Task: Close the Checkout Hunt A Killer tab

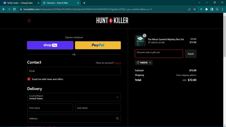Action: [78, 3]
